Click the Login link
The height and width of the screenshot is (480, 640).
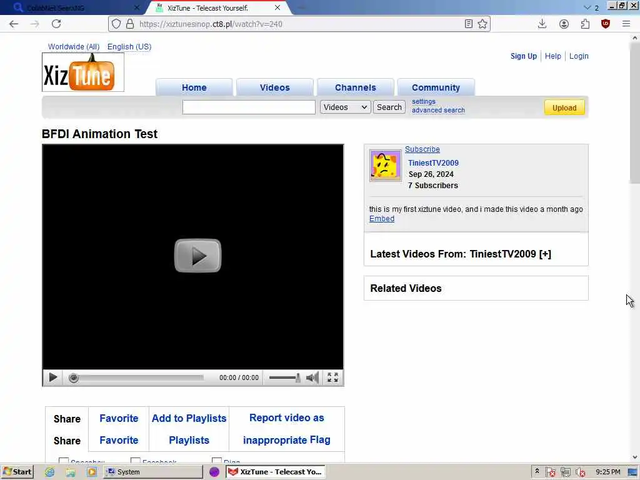(x=579, y=56)
